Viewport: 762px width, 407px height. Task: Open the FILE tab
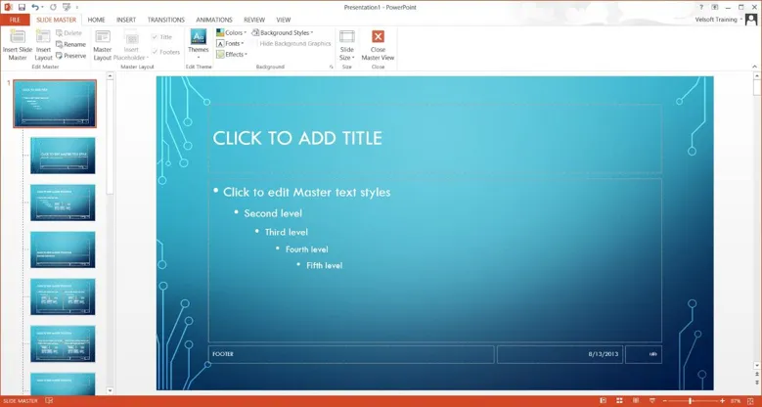15,20
